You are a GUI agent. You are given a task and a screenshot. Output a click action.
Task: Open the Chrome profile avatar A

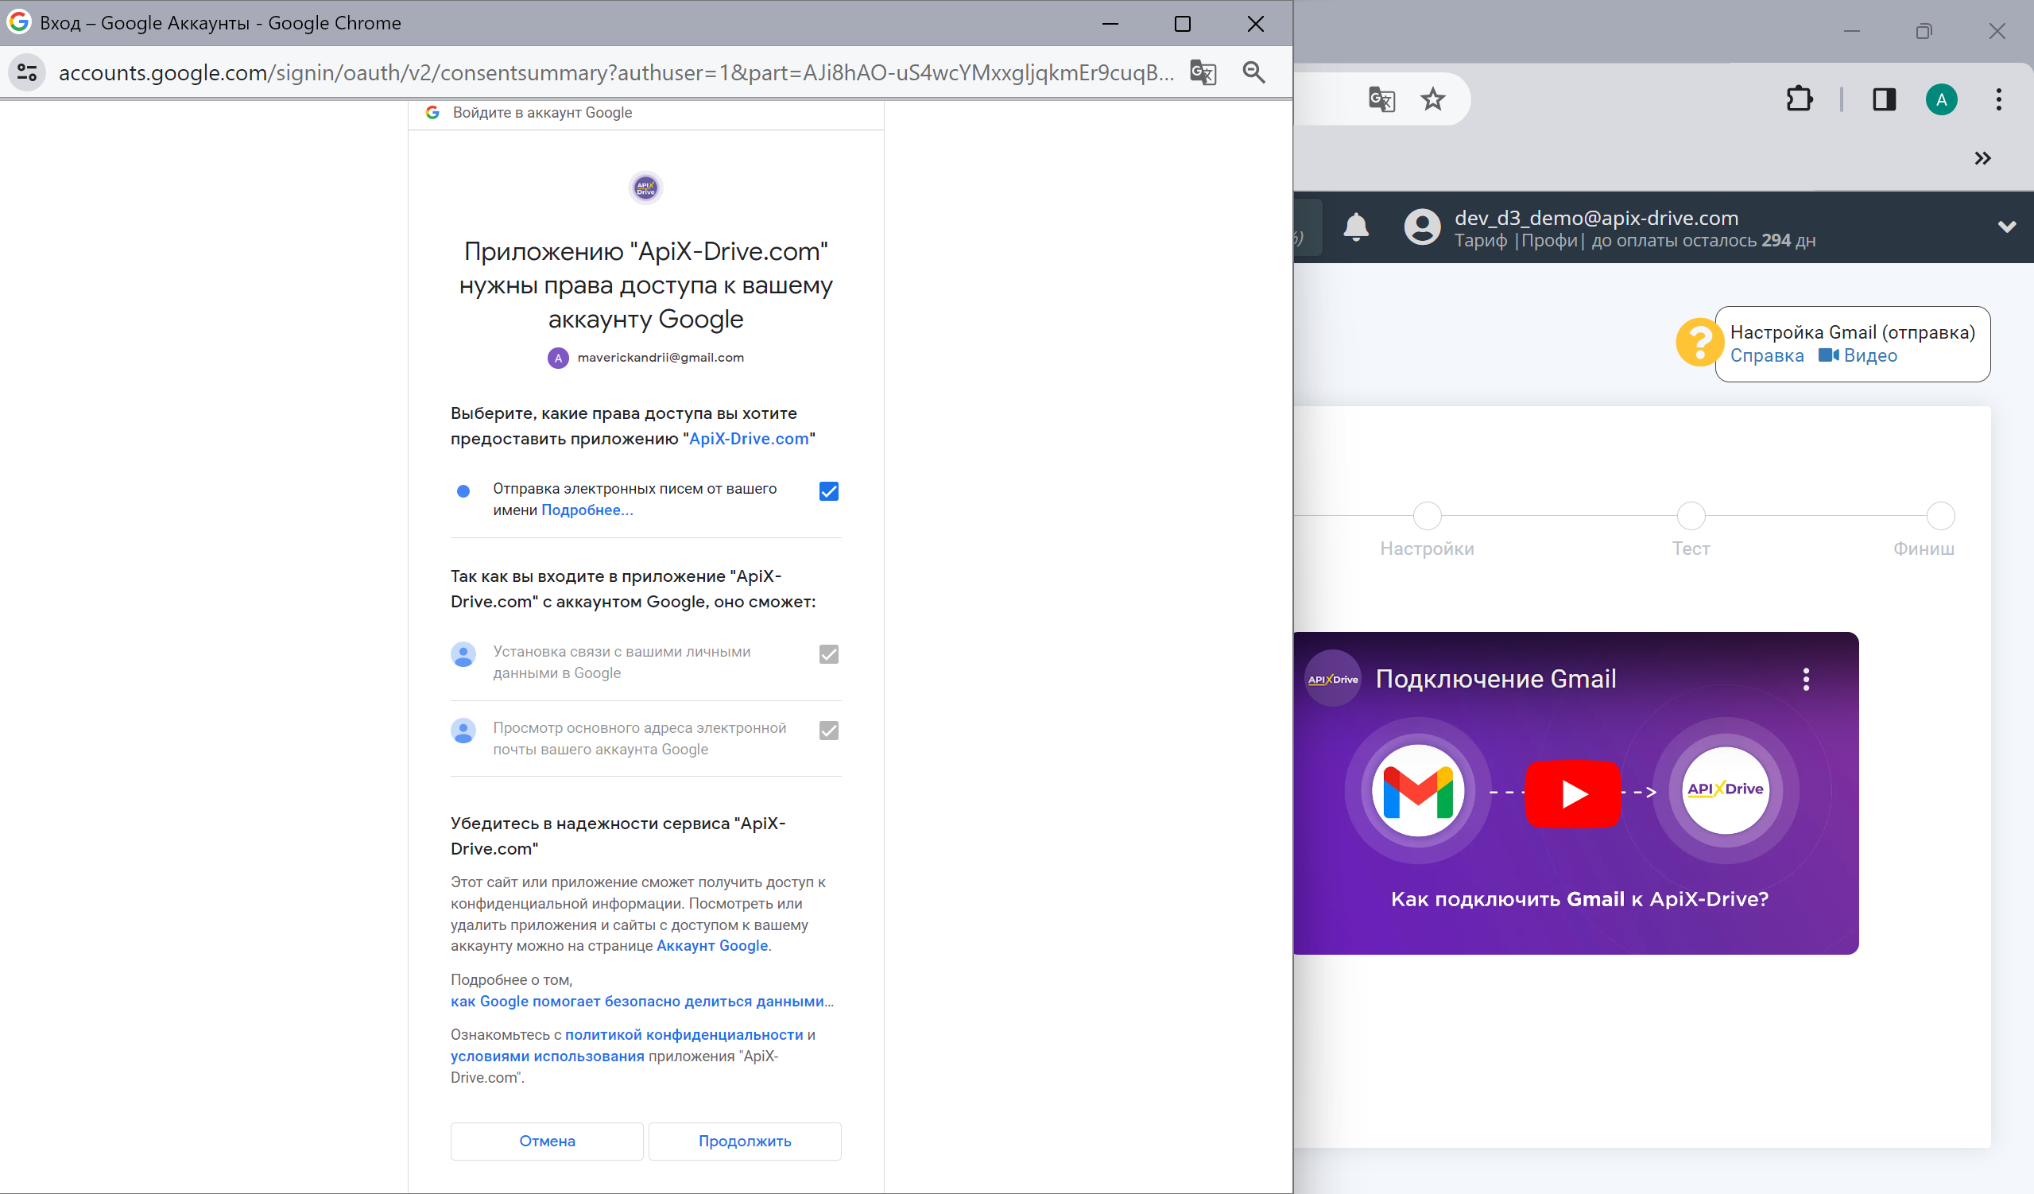pyautogui.click(x=1941, y=99)
